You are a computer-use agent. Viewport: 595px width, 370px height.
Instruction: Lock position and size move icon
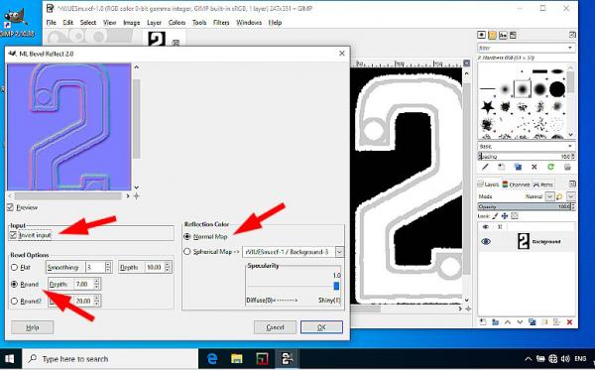[x=505, y=216]
